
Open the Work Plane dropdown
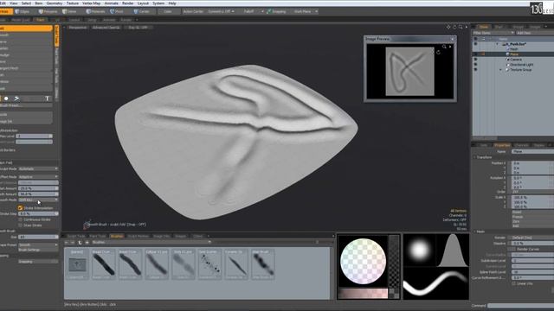pos(305,11)
